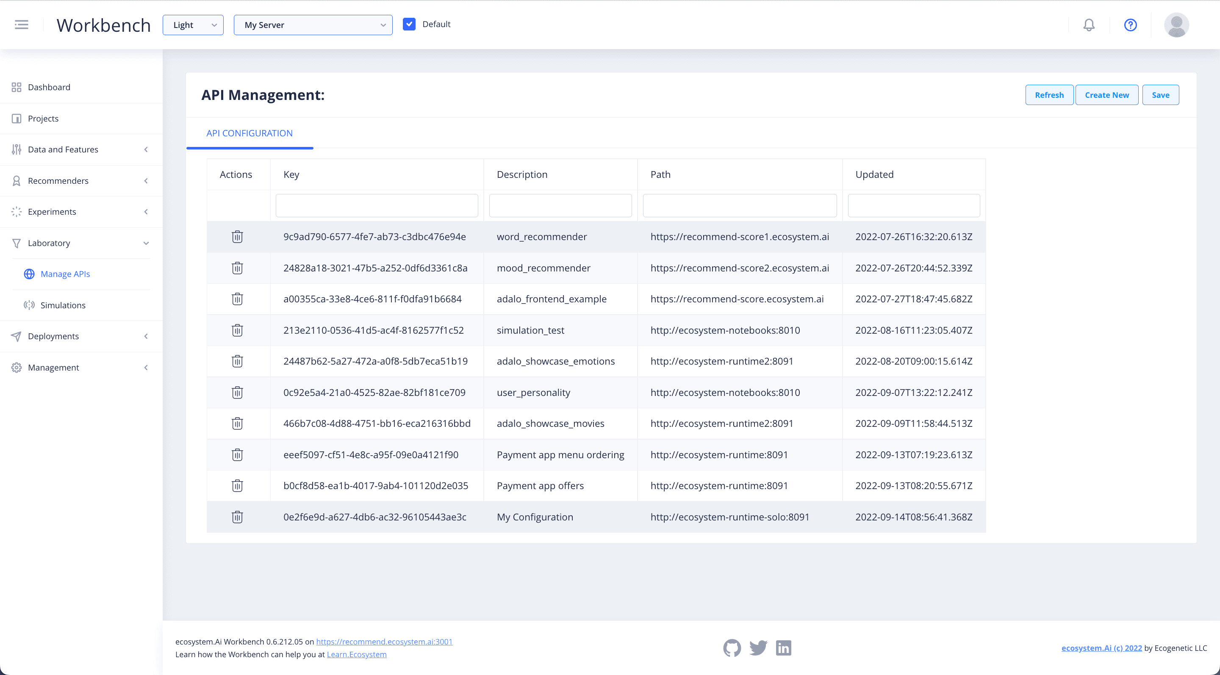Open the notification bell
Screen dimensions: 1220x675
coord(1089,25)
